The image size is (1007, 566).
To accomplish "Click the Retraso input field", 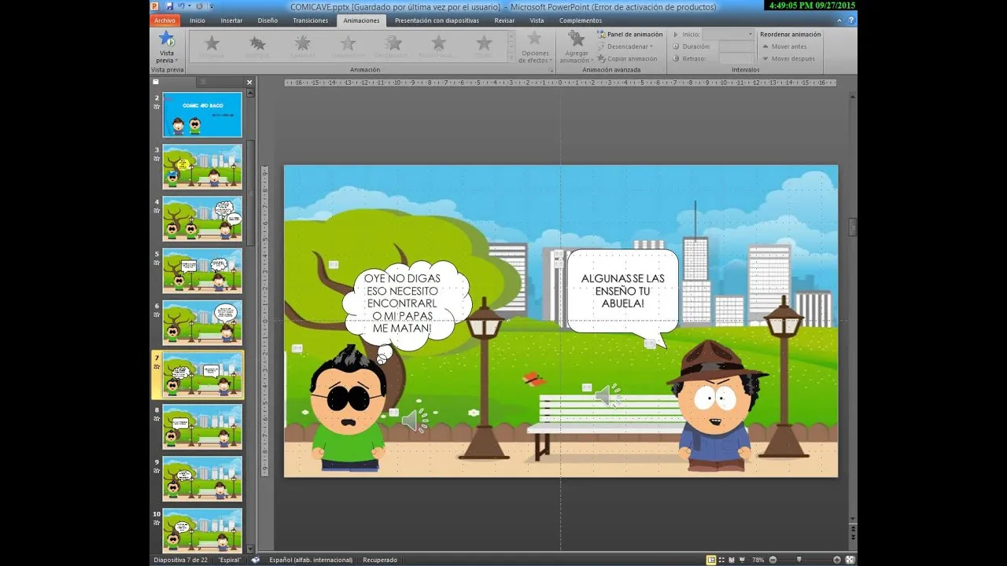I will [x=736, y=59].
